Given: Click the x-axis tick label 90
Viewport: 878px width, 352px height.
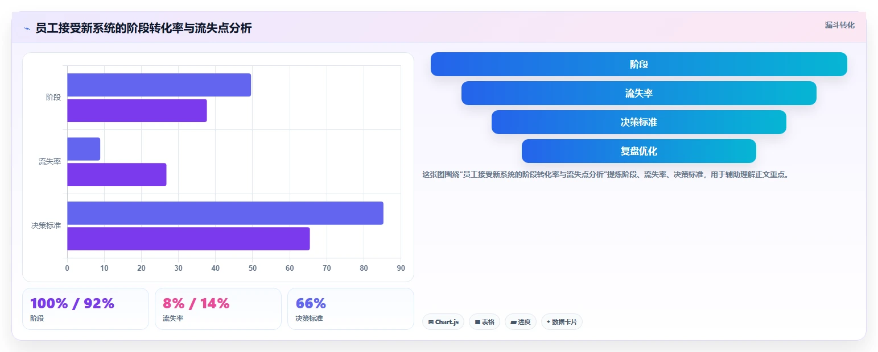Looking at the screenshot, I should 401,268.
